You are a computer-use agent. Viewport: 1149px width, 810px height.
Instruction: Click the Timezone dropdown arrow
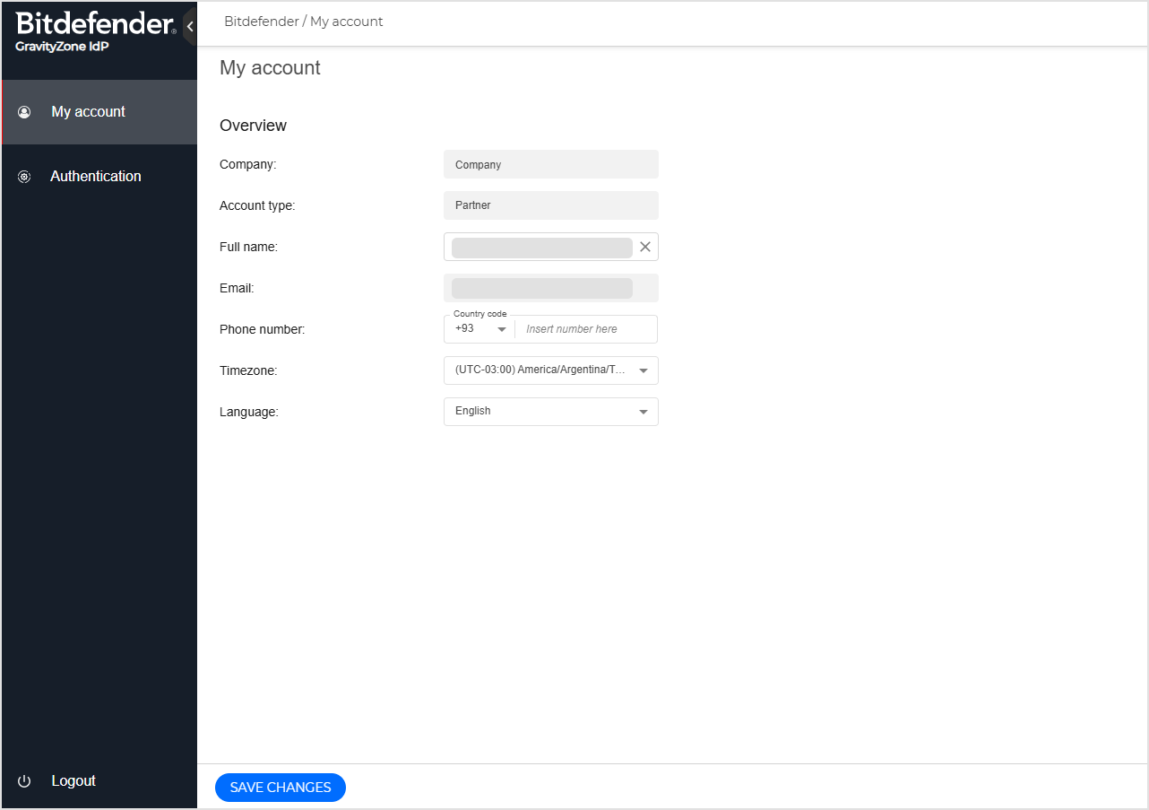click(643, 370)
